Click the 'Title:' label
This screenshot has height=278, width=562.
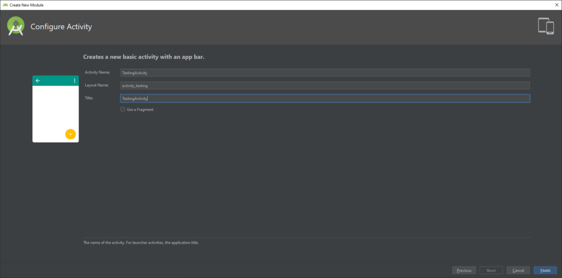89,98
